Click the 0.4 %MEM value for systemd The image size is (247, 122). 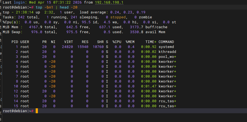pyautogui.click(x=131, y=47)
